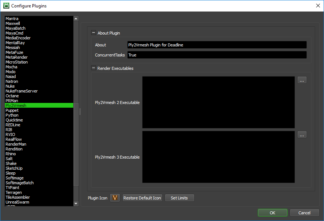The height and width of the screenshot is (221, 324).
Task: Click plugin list scroll up arrow
Action: (76, 19)
